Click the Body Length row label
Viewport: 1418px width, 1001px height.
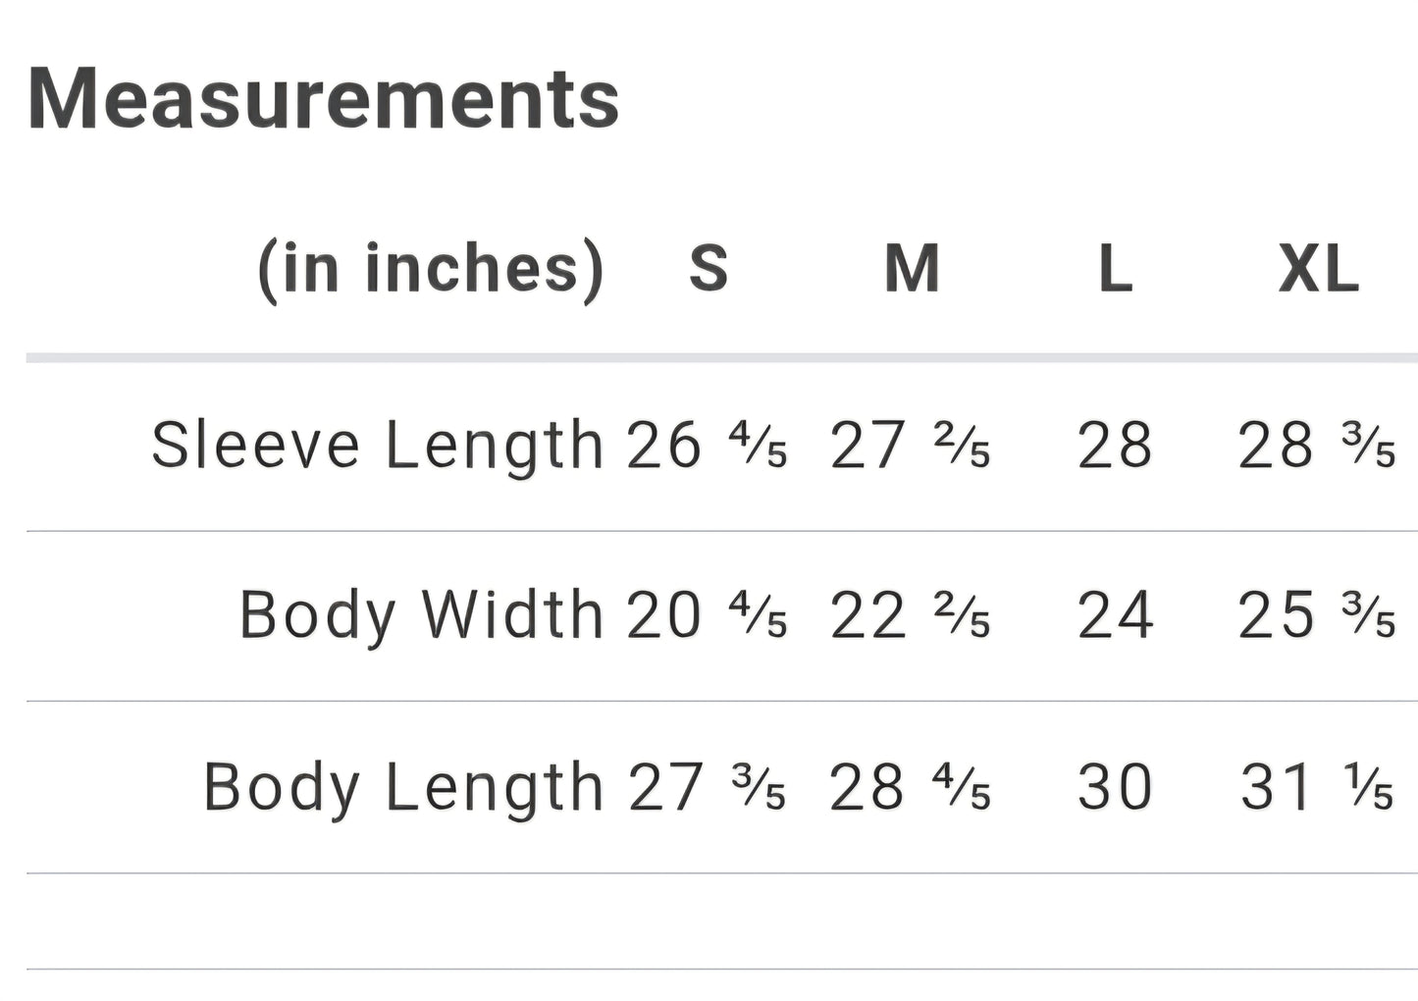(x=402, y=787)
